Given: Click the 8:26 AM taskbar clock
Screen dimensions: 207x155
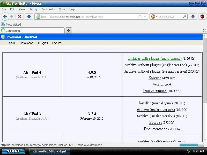Looking at the screenshot, I should (198, 151).
